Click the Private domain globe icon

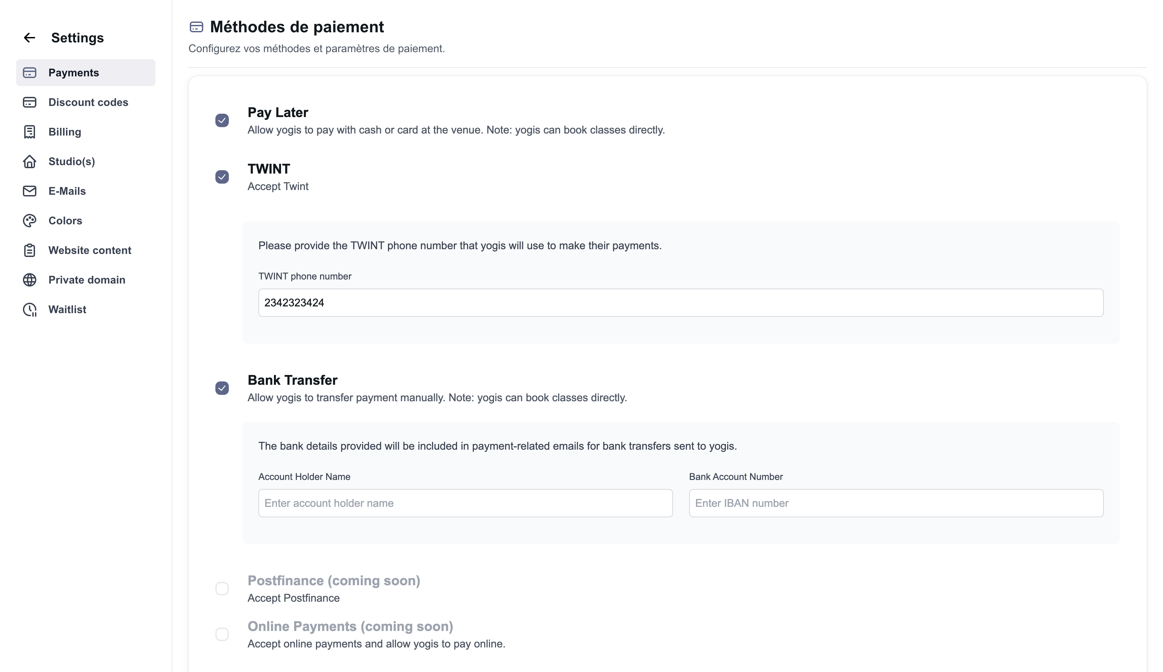(30, 280)
